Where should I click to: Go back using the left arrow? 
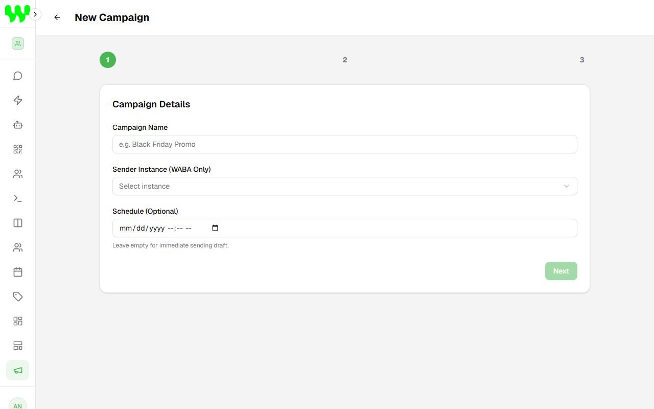pos(57,17)
